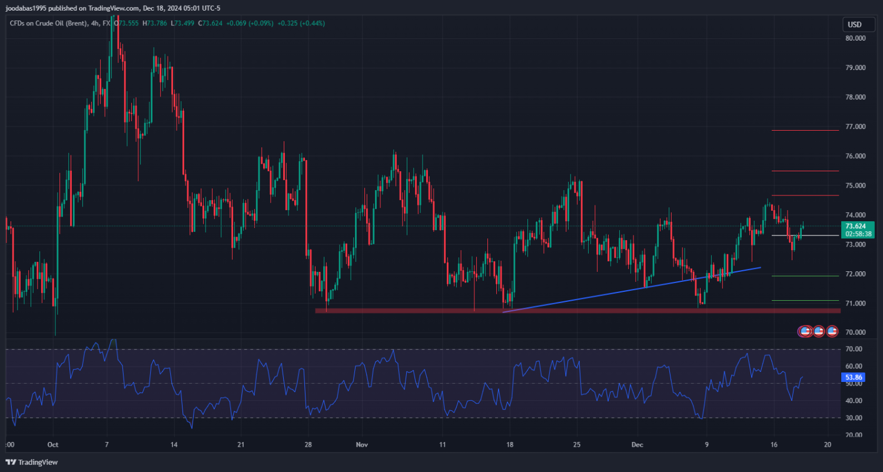Click the 80.000 price axis label
This screenshot has height=472, width=883.
(x=855, y=38)
